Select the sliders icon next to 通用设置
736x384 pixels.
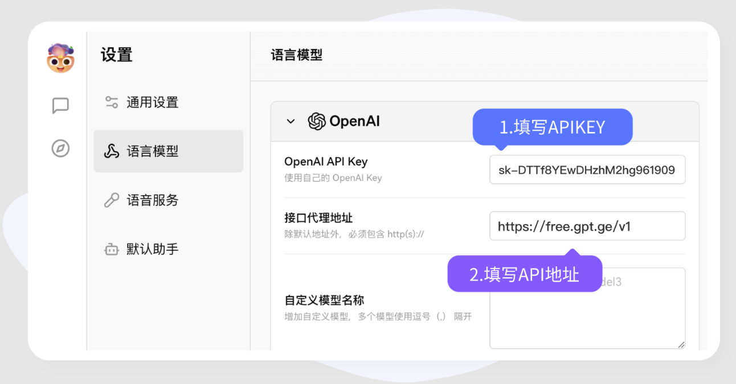coord(111,102)
